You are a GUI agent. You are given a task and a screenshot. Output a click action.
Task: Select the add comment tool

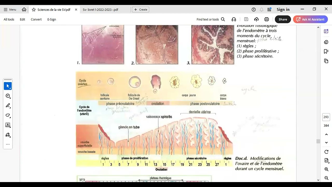[x=8, y=96]
